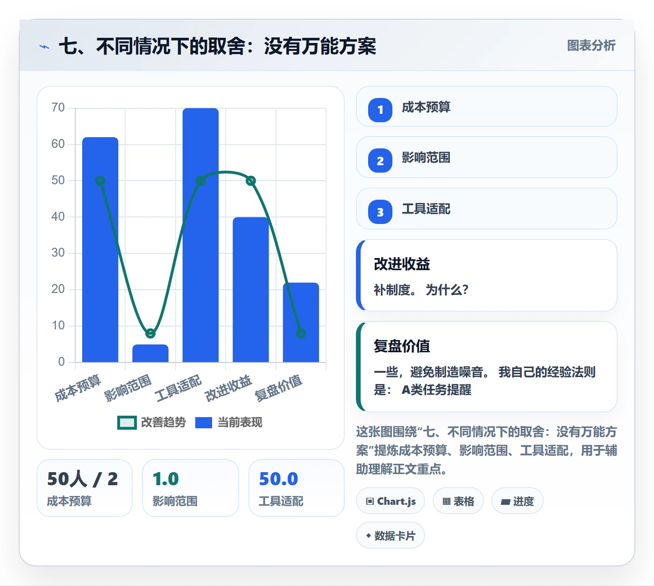Open the 影响范围 list item
The image size is (654, 586).
click(487, 157)
